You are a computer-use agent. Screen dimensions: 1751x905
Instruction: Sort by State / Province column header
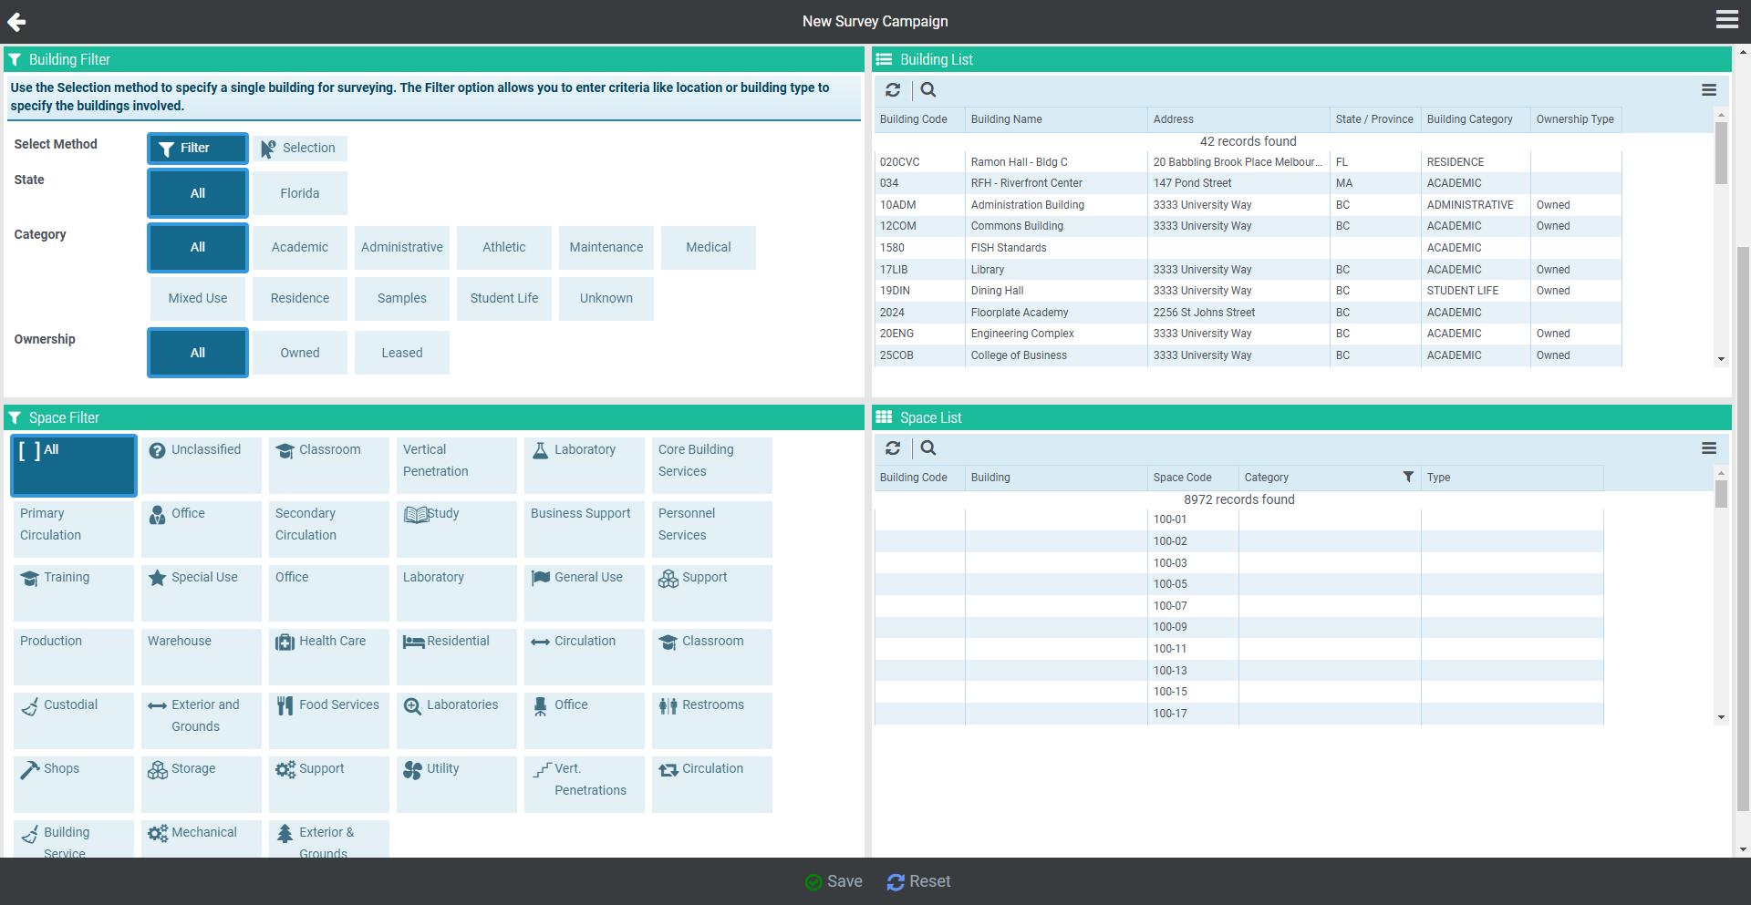(1375, 119)
